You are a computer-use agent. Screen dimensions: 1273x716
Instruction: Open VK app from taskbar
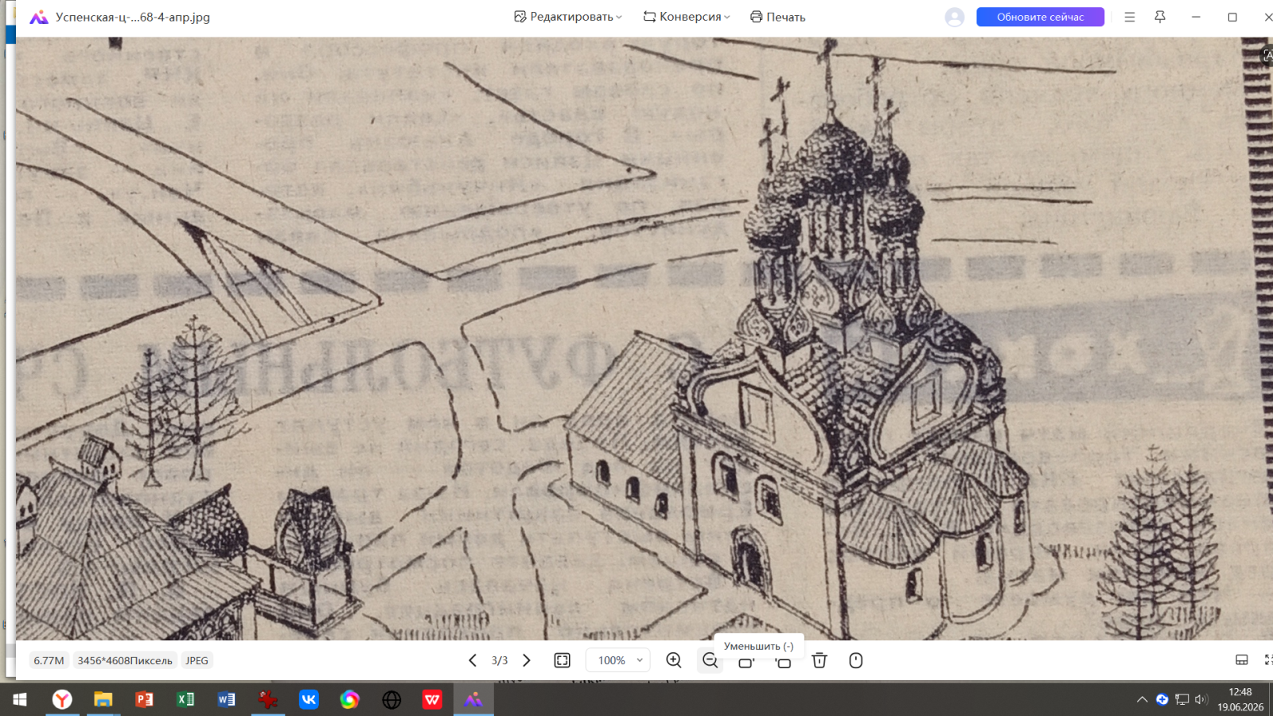[309, 699]
